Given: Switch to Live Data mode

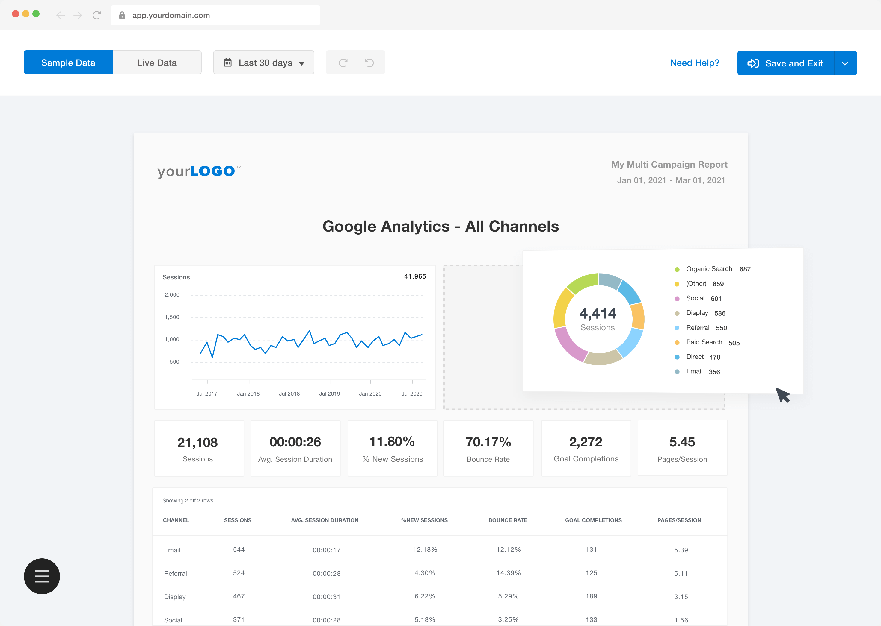Looking at the screenshot, I should [157, 63].
